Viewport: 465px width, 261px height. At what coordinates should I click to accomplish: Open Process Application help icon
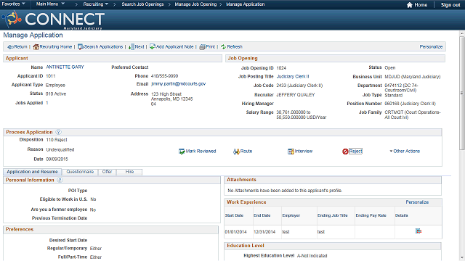58,132
